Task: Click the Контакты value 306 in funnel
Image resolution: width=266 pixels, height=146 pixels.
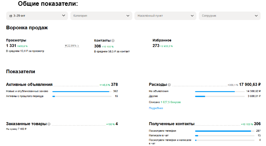Action: coord(98,46)
